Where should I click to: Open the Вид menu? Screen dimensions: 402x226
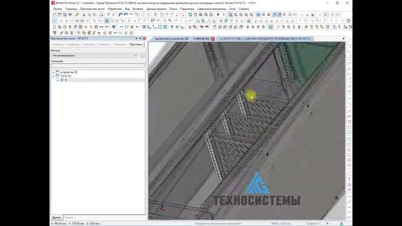coord(127,9)
